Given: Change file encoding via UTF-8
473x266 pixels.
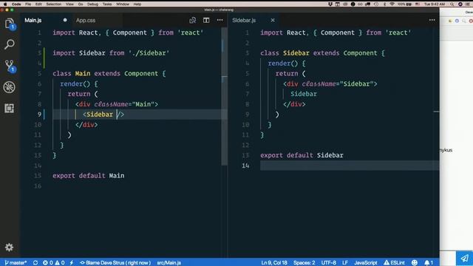Looking at the screenshot, I should [x=328, y=263].
